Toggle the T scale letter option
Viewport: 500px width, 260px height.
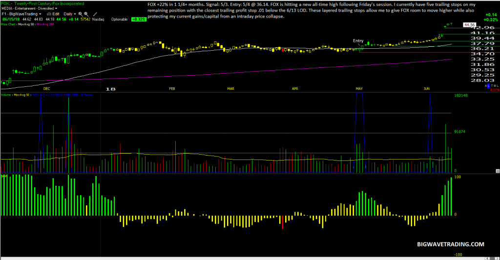pyautogui.click(x=492, y=86)
